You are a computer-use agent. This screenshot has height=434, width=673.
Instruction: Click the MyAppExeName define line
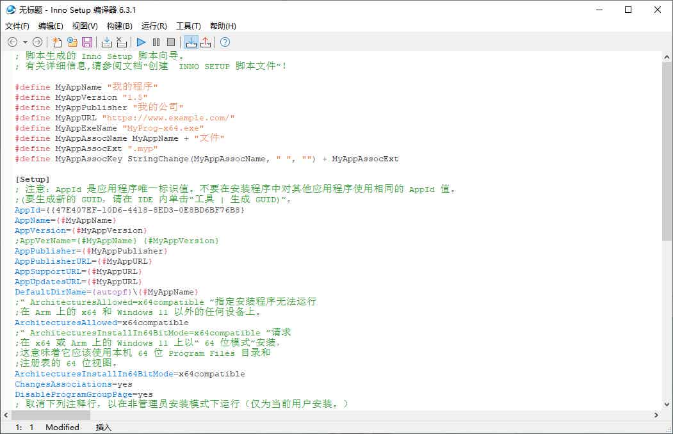[109, 128]
